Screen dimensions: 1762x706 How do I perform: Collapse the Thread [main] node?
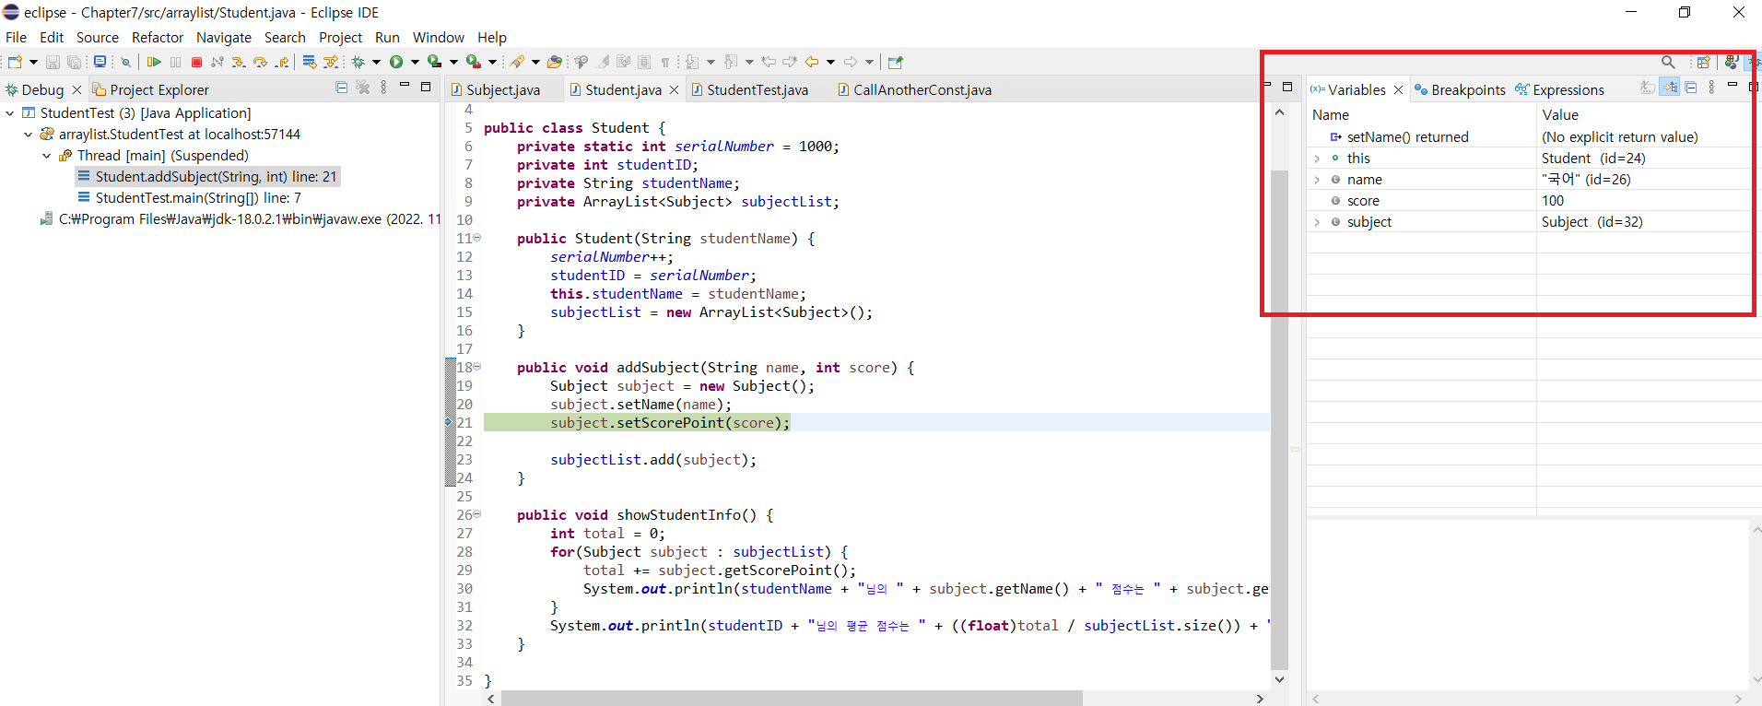(x=47, y=156)
